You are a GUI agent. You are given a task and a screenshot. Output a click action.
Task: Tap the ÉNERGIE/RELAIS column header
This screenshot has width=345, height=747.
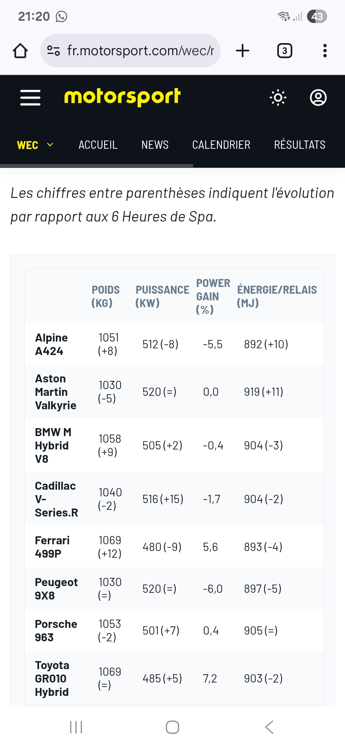(277, 296)
